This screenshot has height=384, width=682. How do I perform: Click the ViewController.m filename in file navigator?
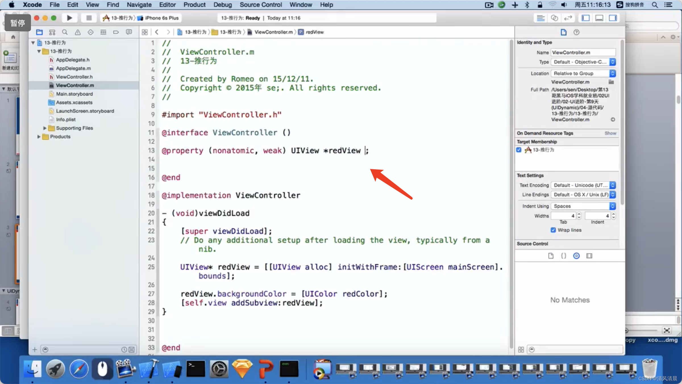(x=75, y=85)
